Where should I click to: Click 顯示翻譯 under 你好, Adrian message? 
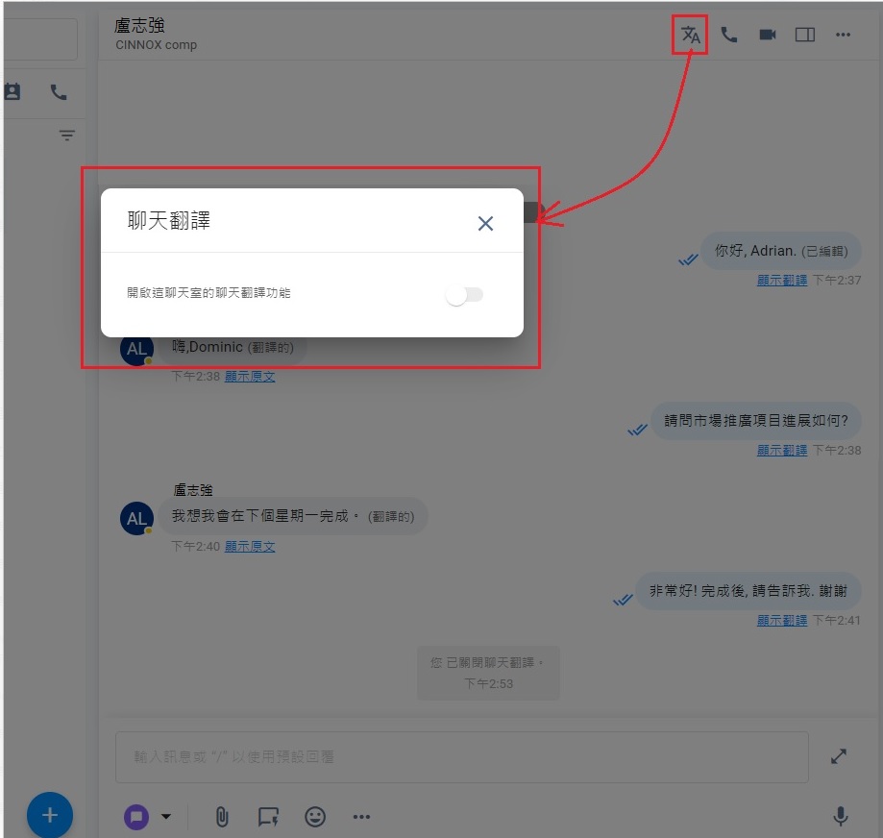[x=782, y=280]
